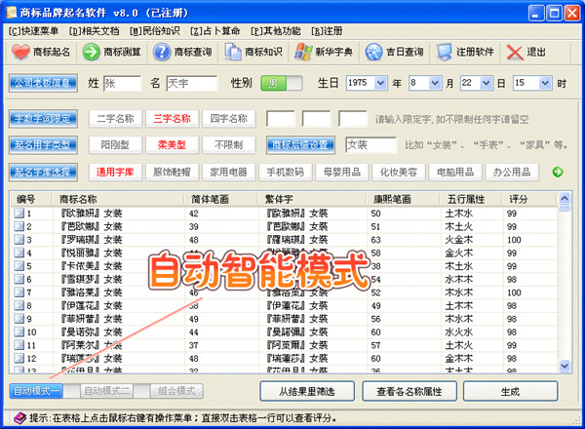Switch to 自动模式二
The height and width of the screenshot is (429, 585).
(106, 391)
